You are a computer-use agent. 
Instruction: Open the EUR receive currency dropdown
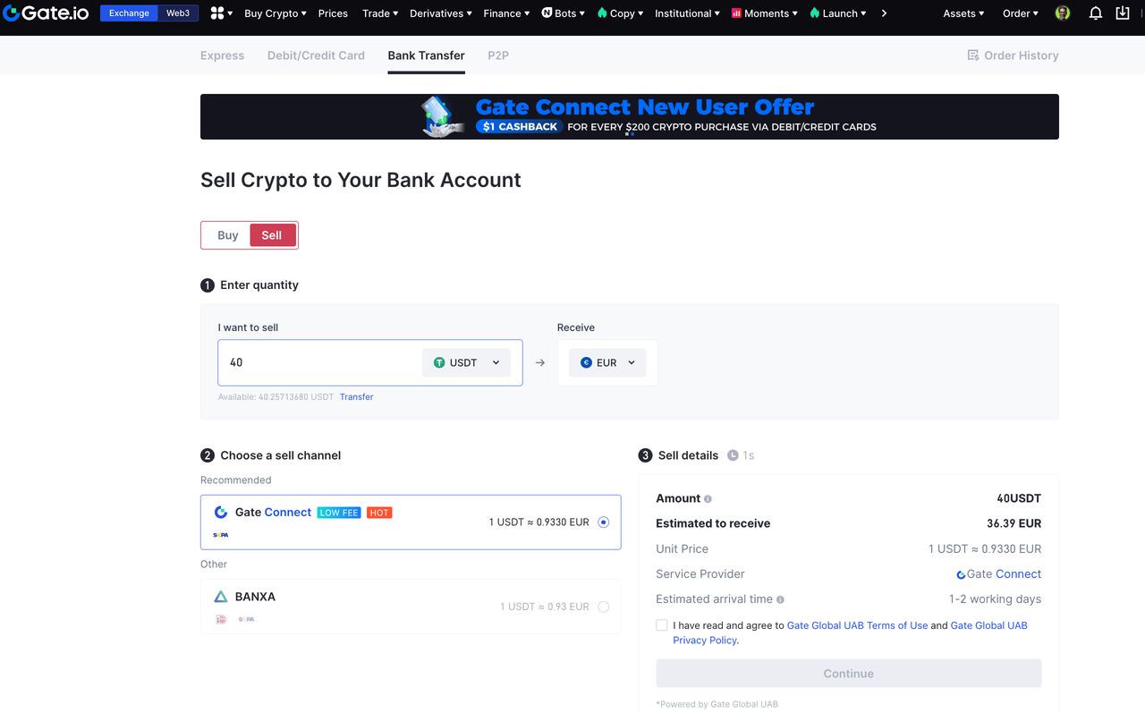click(x=607, y=362)
